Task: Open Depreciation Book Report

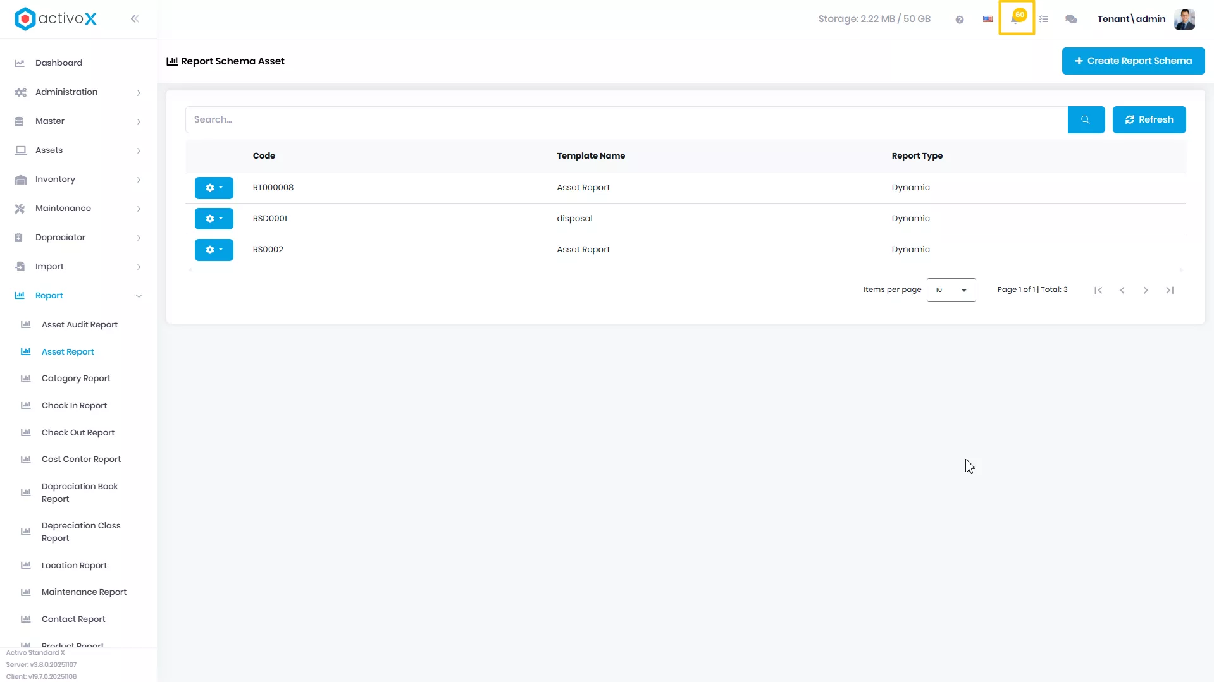Action: [80, 493]
